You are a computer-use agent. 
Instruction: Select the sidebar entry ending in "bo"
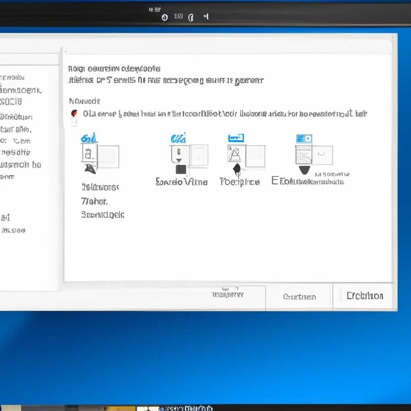click(x=20, y=165)
